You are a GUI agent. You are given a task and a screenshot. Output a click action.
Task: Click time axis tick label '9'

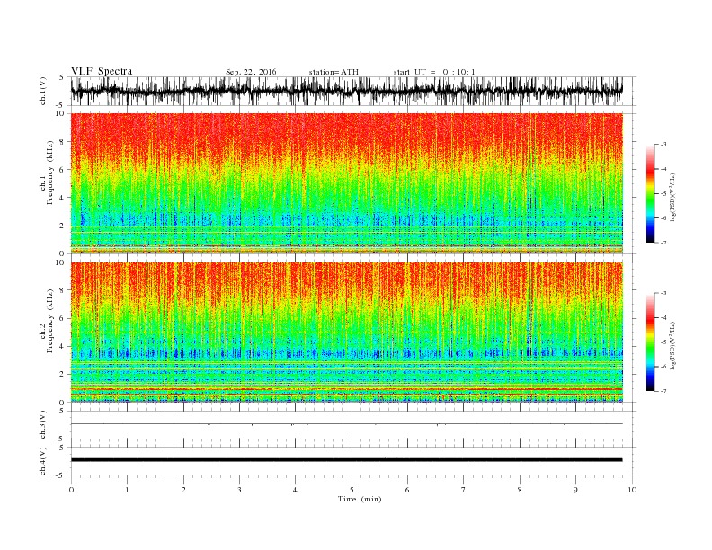click(x=575, y=490)
